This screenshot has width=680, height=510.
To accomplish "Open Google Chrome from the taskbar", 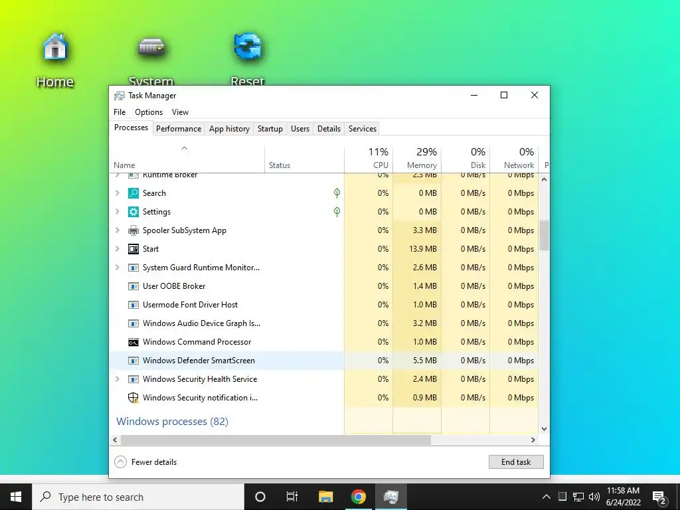I will (358, 497).
